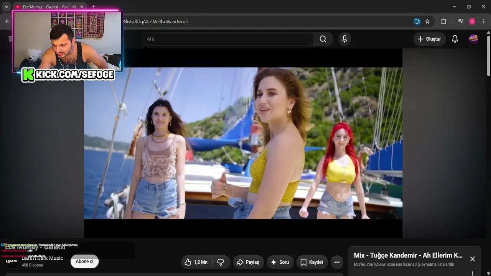This screenshot has width=491, height=276.
Task: Restore down the Chrome window
Action: click(x=469, y=7)
